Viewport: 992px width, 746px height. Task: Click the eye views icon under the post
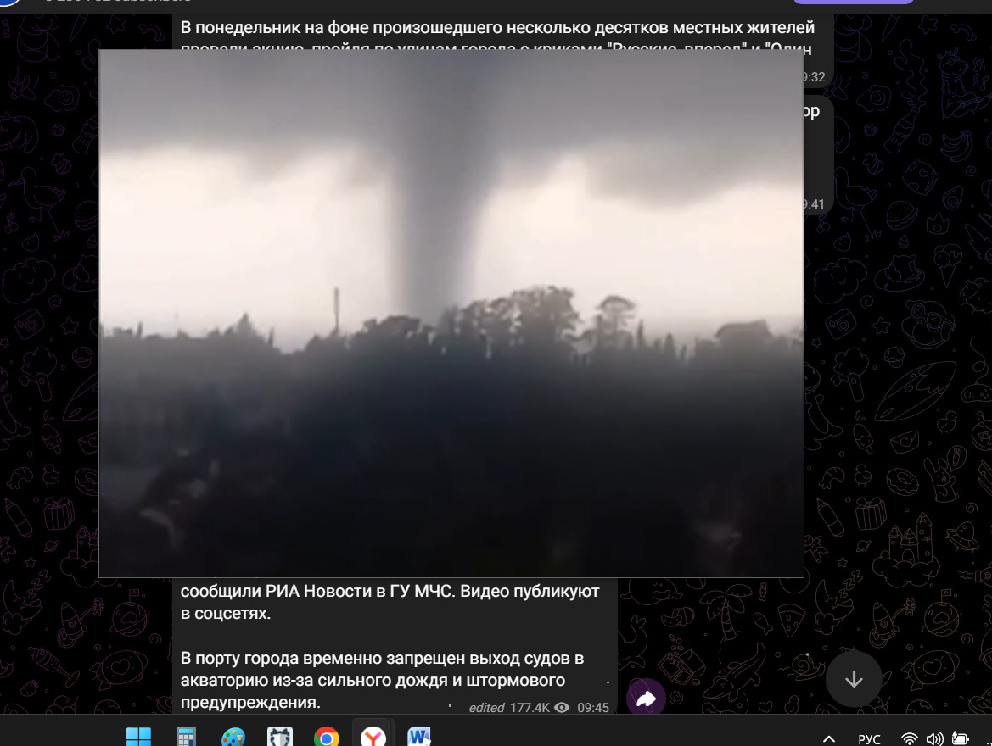(561, 708)
